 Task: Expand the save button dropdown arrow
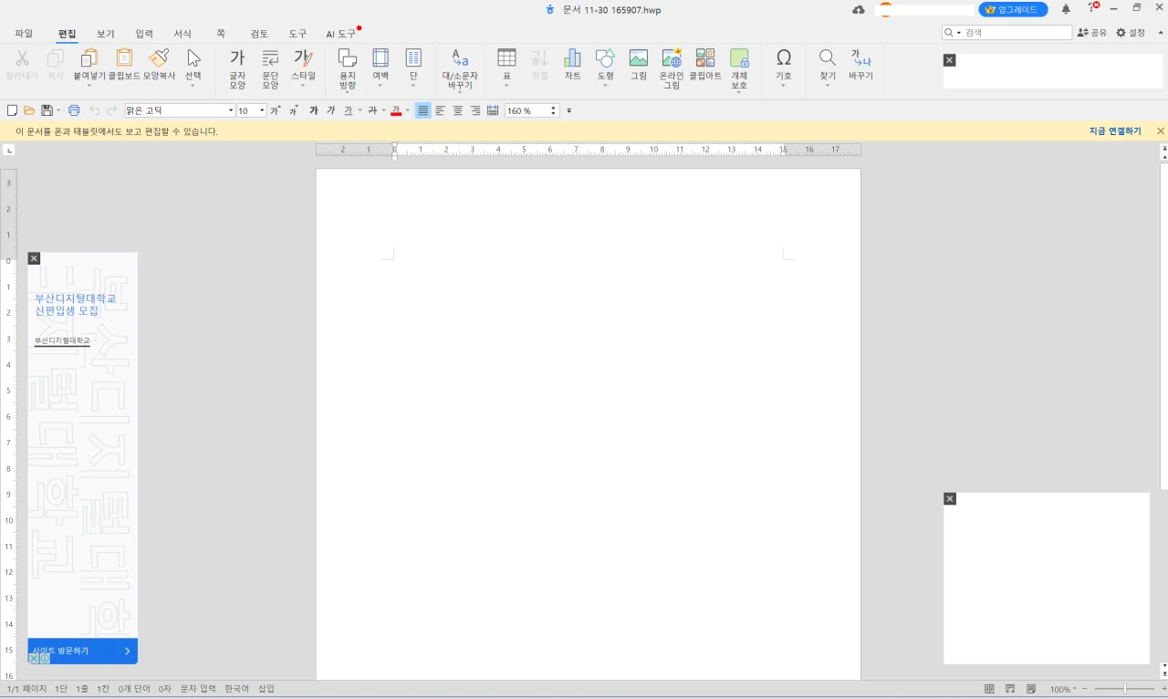pyautogui.click(x=58, y=110)
